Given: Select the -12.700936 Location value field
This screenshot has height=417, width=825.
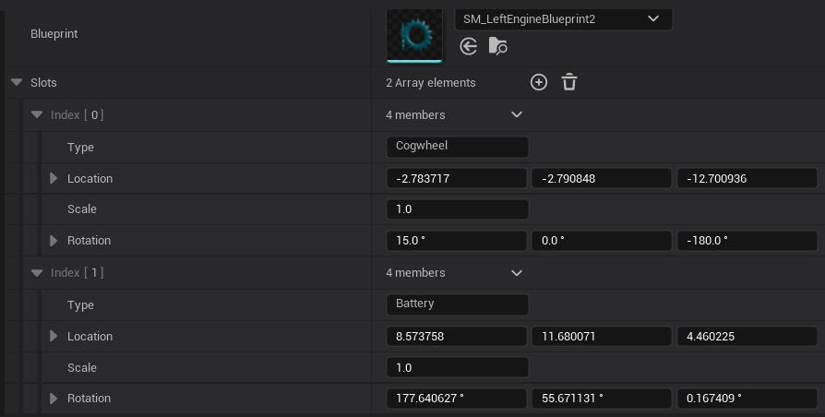Looking at the screenshot, I should [747, 179].
